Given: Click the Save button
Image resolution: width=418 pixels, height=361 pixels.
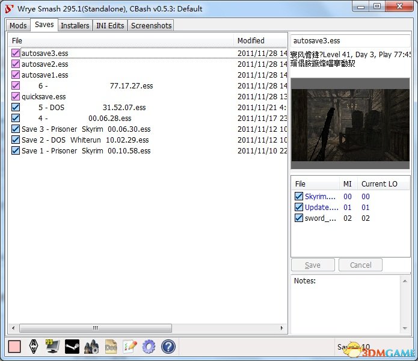Looking at the screenshot, I should click(x=313, y=265).
